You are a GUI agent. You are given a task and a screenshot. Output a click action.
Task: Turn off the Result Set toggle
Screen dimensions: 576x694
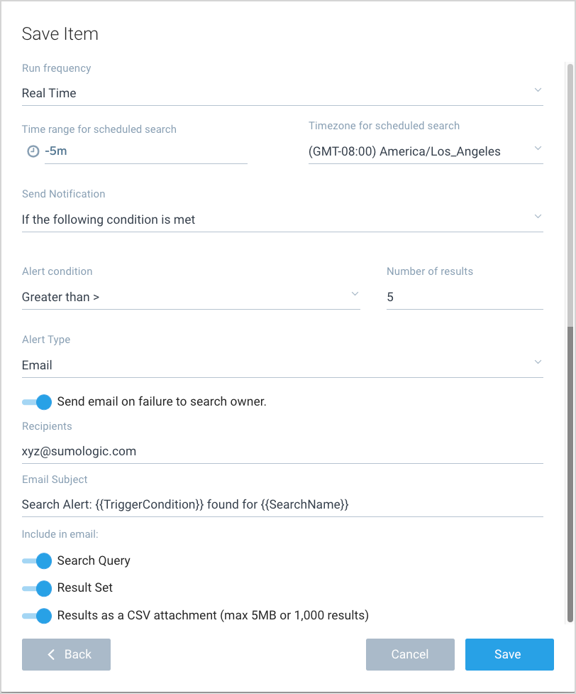[37, 588]
